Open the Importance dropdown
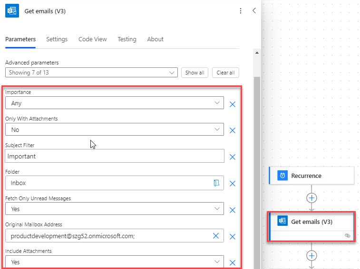Viewport: 360px width, 269px height. click(114, 103)
